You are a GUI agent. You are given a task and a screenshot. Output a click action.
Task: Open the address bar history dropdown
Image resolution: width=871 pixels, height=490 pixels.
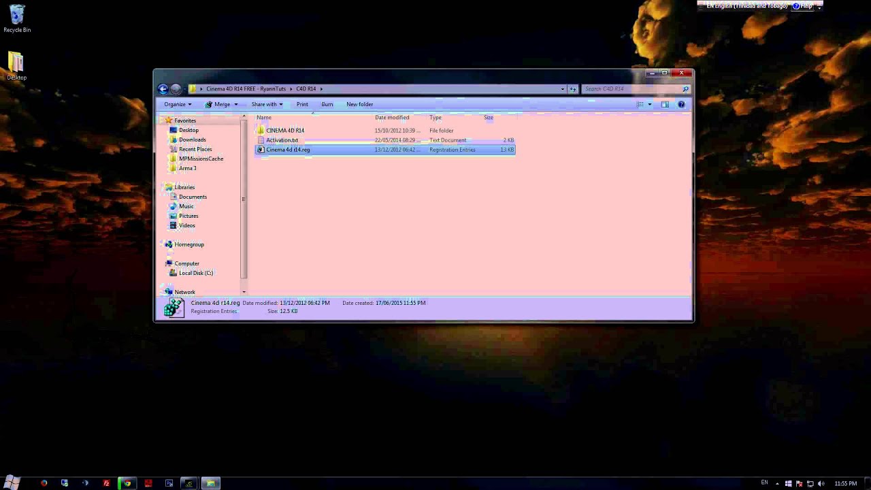tap(562, 88)
